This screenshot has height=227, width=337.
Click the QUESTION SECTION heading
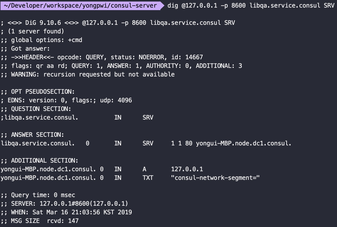pos(36,109)
